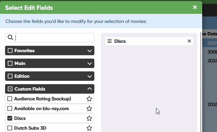
Task: Click the Main group label
Action: [20, 63]
